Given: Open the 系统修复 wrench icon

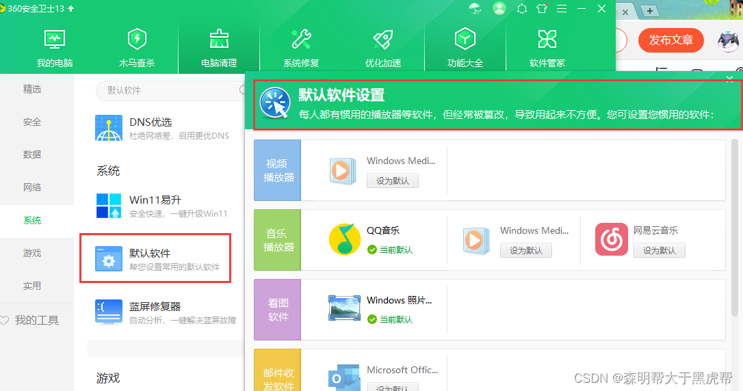Looking at the screenshot, I should tap(301, 39).
